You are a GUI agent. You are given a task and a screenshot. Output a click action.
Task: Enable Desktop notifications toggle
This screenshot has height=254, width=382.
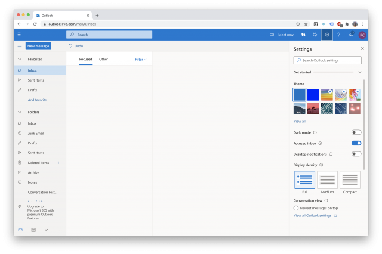356,154
